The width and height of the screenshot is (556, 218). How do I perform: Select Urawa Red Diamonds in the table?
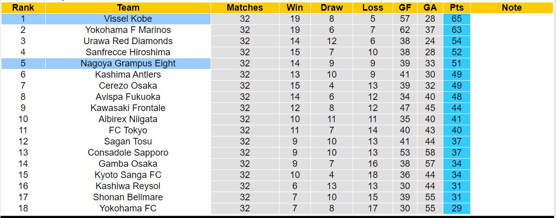128,41
